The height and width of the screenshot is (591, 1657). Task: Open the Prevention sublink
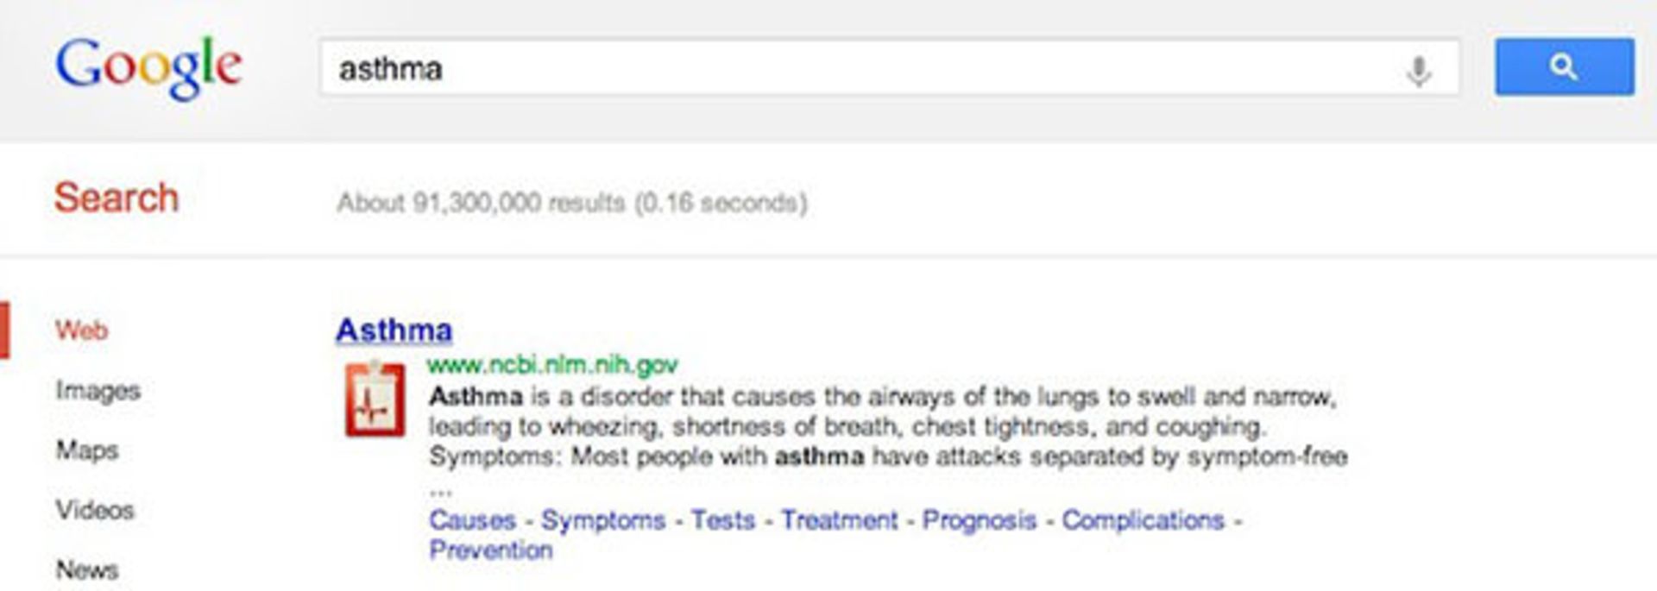click(x=491, y=550)
